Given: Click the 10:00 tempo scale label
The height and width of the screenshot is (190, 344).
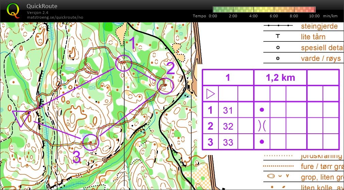Looking at the screenshot, I should pyautogui.click(x=314, y=16).
